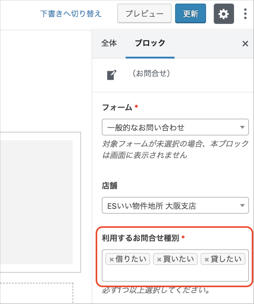
Task: Click the 下書きへ切り替え link
Action: click(x=71, y=14)
